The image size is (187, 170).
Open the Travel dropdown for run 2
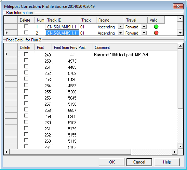[x=144, y=33]
